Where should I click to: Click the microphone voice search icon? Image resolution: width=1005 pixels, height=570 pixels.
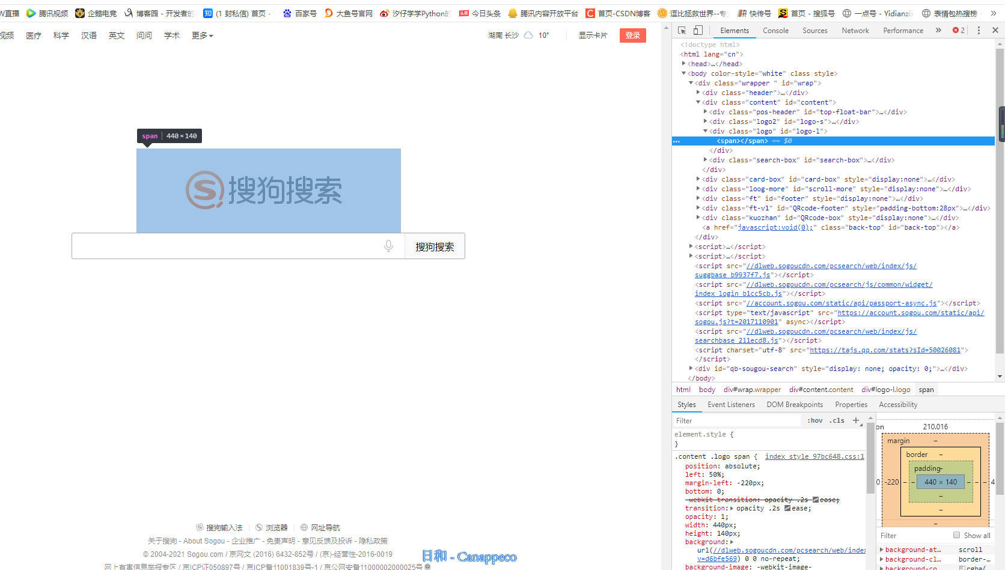389,246
